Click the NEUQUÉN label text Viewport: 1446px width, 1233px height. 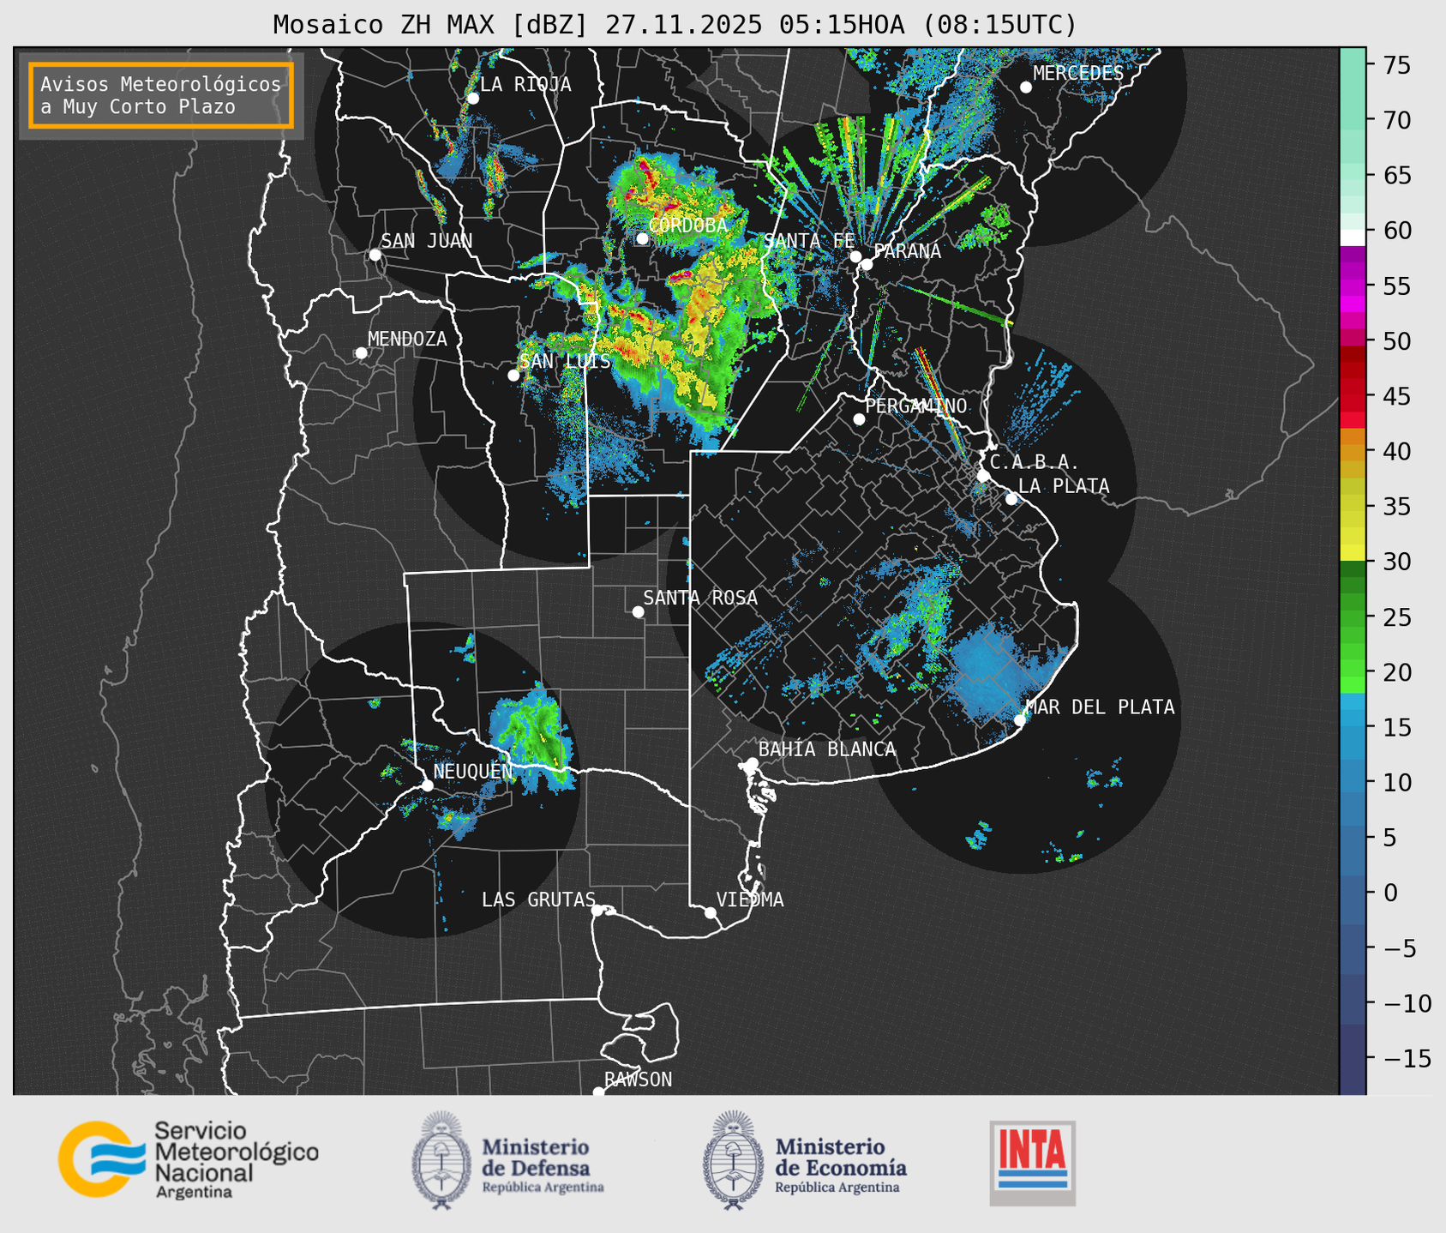point(473,771)
